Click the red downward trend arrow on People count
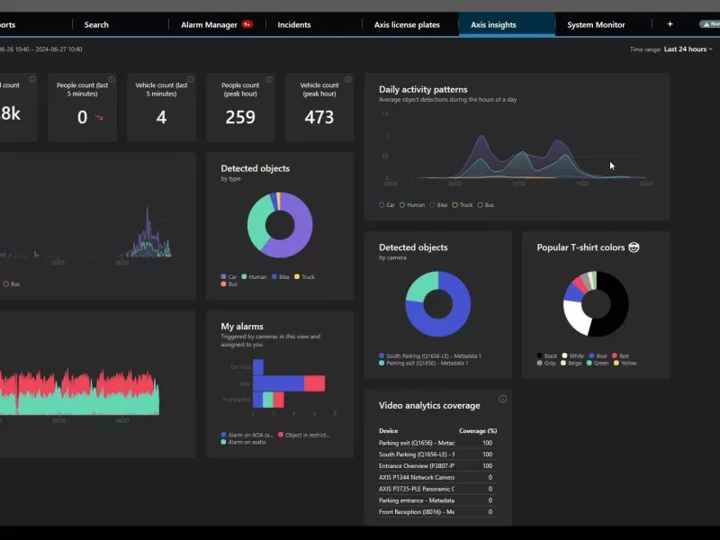 tap(99, 118)
